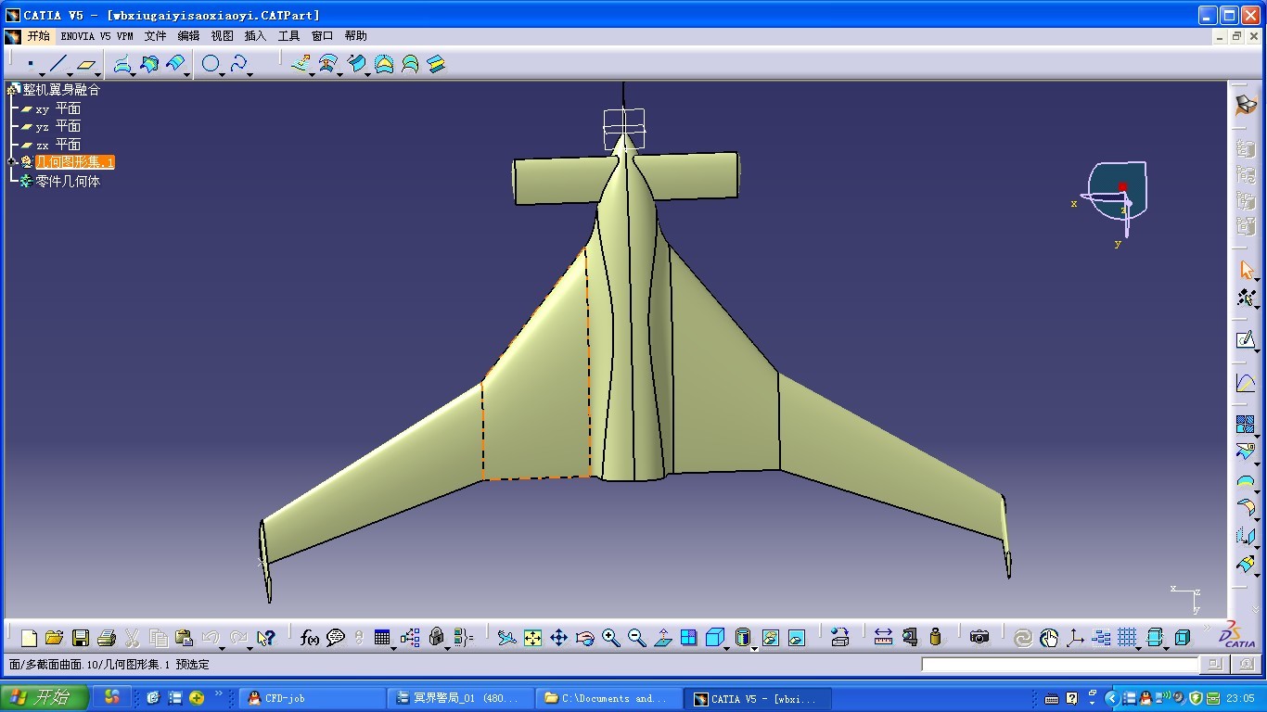1267x712 pixels.
Task: Open the 工具 menu
Action: (x=289, y=36)
